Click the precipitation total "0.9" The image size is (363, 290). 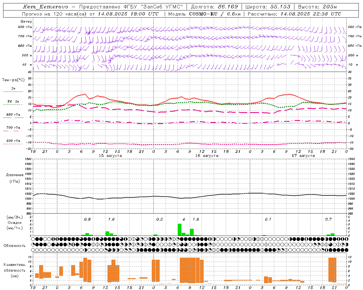tap(87, 219)
